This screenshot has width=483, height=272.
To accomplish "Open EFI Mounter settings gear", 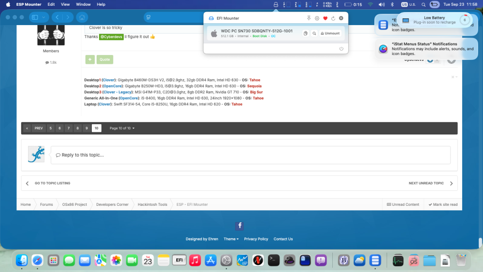I will (x=317, y=18).
